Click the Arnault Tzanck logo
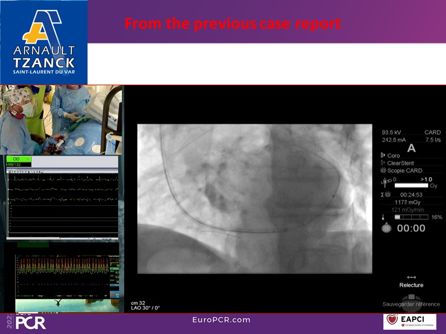The image size is (446, 334). click(44, 42)
